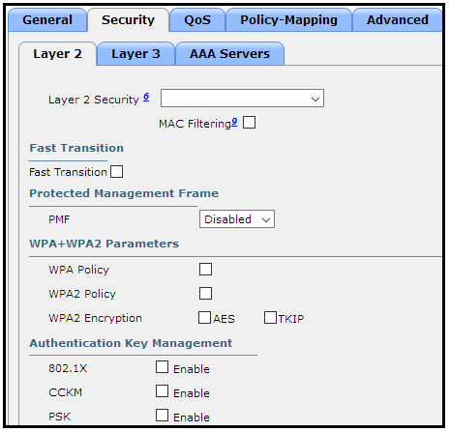This screenshot has width=450, height=432.
Task: Expand the Layer 2 Security dropdown
Action: click(x=242, y=99)
